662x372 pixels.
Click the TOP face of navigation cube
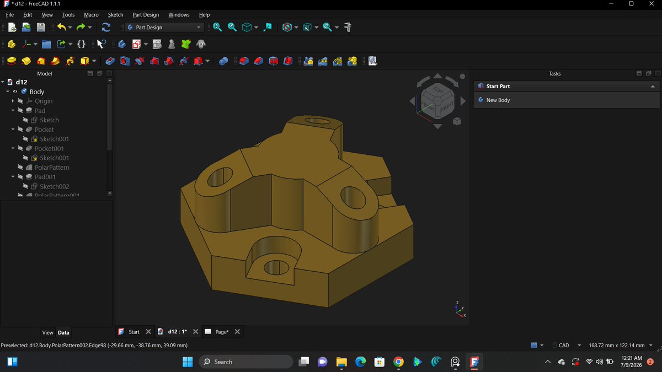tap(439, 90)
